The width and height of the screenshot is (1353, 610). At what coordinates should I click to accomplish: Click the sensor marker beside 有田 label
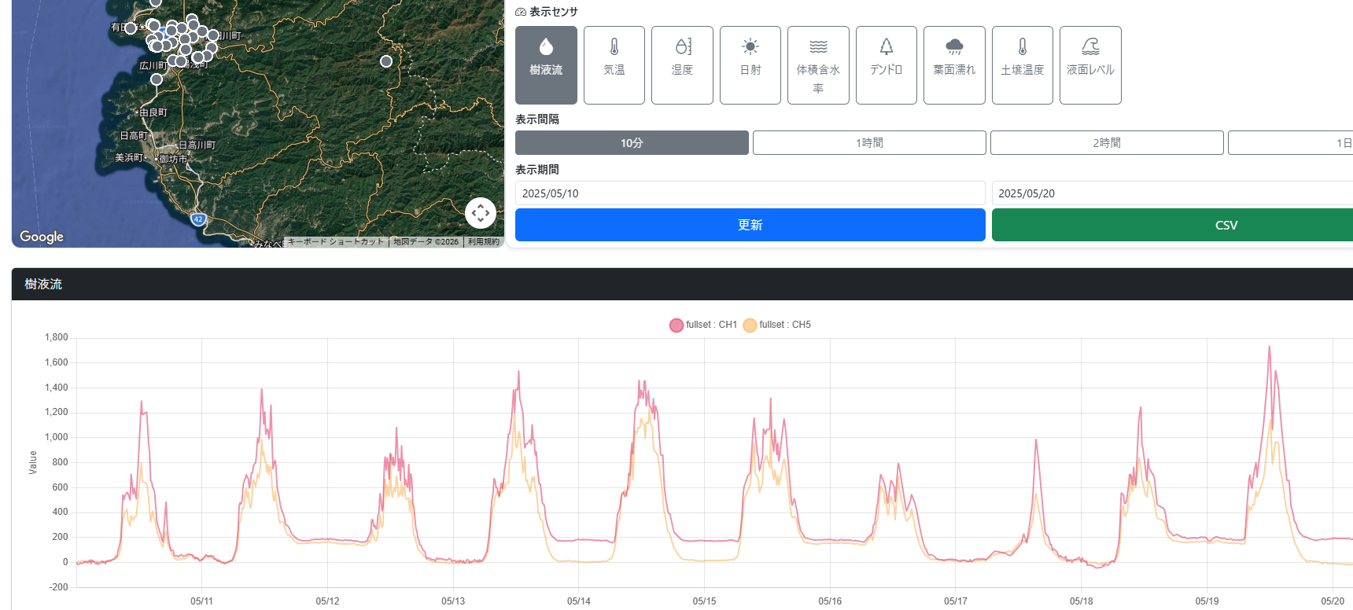click(x=131, y=28)
